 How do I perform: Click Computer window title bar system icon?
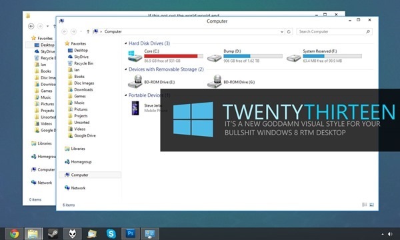coord(61,21)
